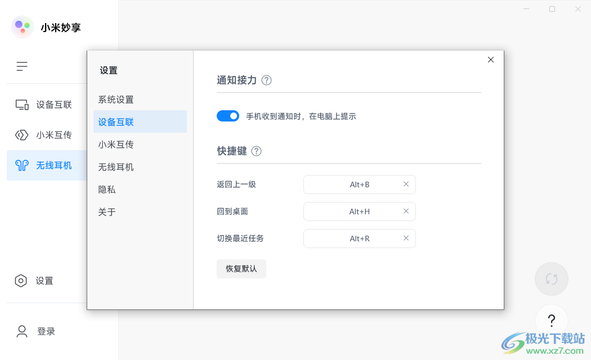
Task: Click the help icon beside 快捷键
Action: pyautogui.click(x=256, y=151)
